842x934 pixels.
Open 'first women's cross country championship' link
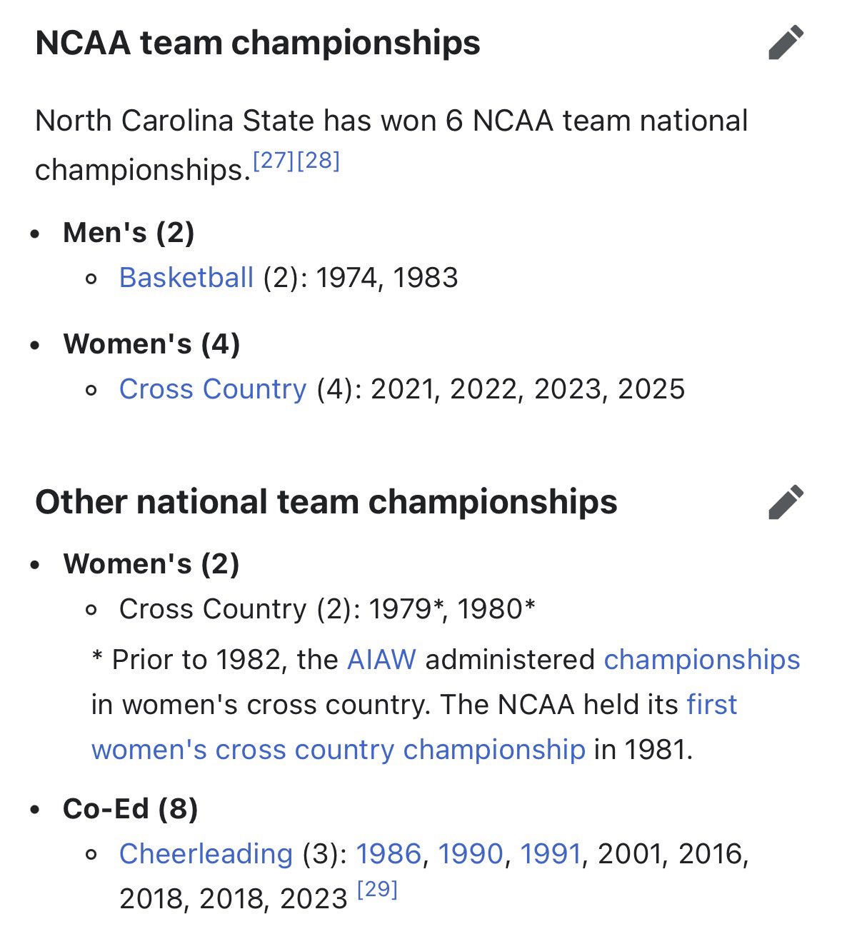pyautogui.click(x=339, y=750)
